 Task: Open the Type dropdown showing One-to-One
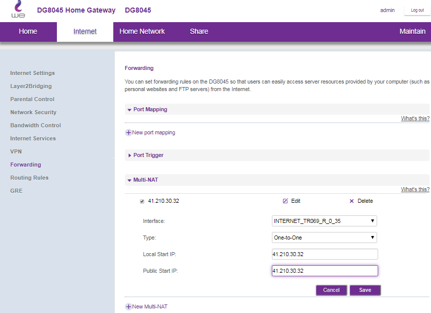tap(324, 238)
